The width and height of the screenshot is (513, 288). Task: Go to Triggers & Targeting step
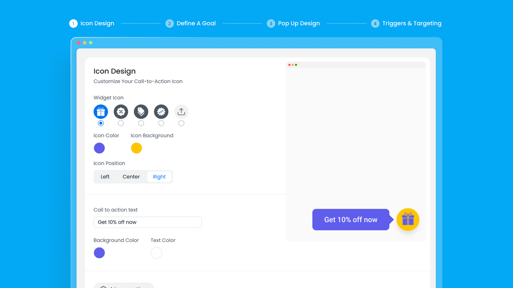point(406,23)
